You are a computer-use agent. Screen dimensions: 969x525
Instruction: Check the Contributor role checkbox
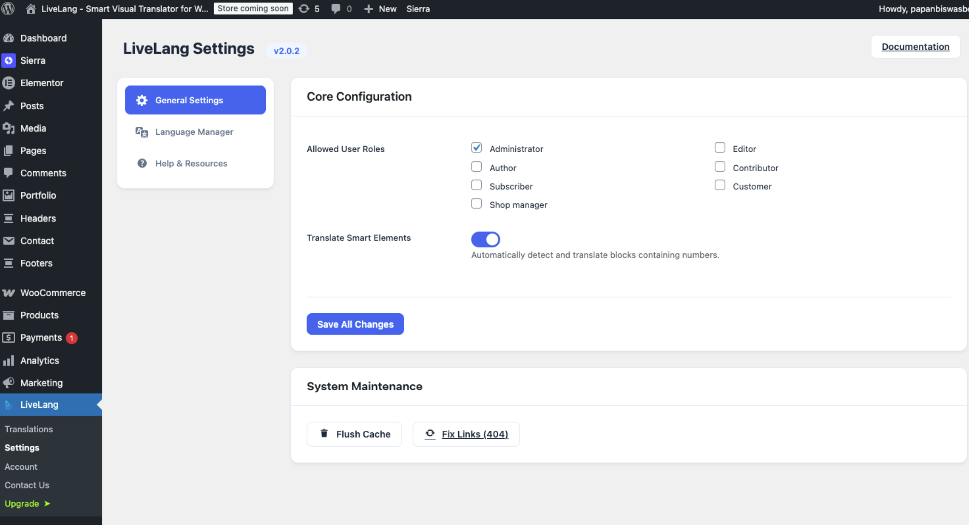point(720,167)
